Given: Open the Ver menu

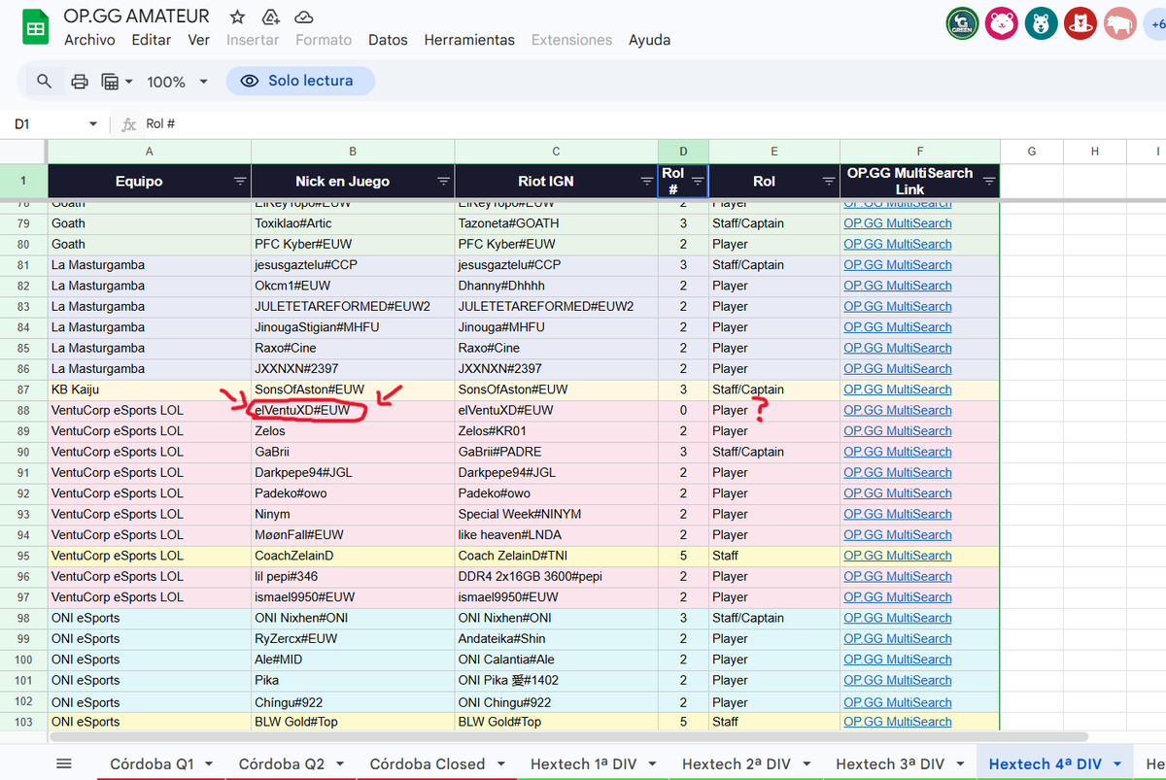Looking at the screenshot, I should point(198,40).
